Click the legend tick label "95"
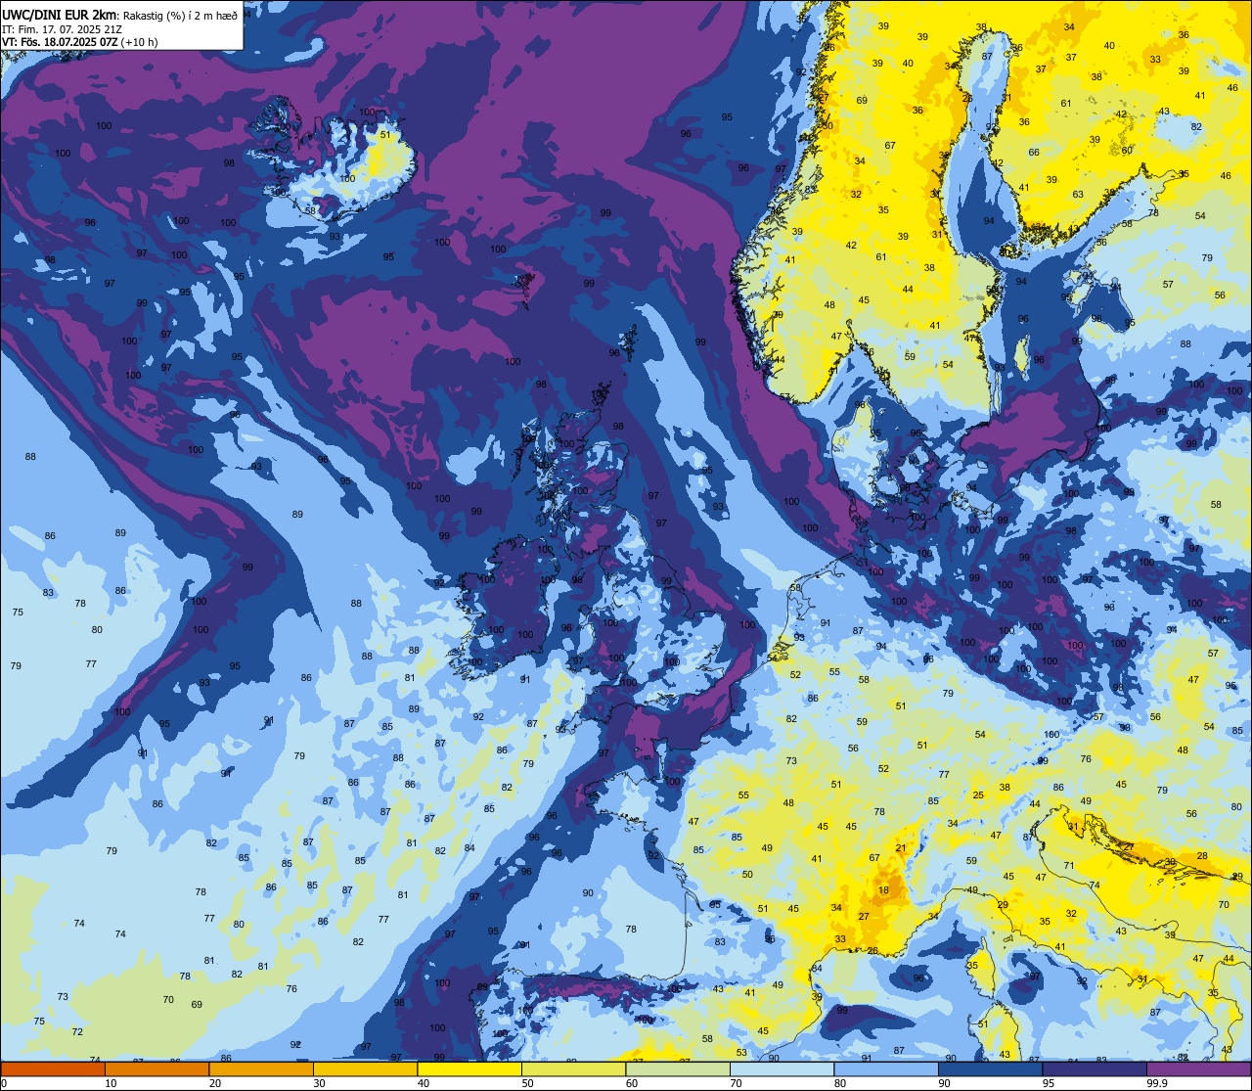This screenshot has height=1091, width=1252. (1049, 1083)
